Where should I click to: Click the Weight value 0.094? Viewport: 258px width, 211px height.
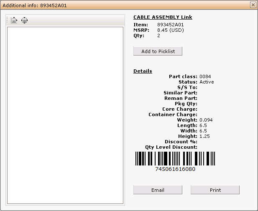click(x=206, y=120)
